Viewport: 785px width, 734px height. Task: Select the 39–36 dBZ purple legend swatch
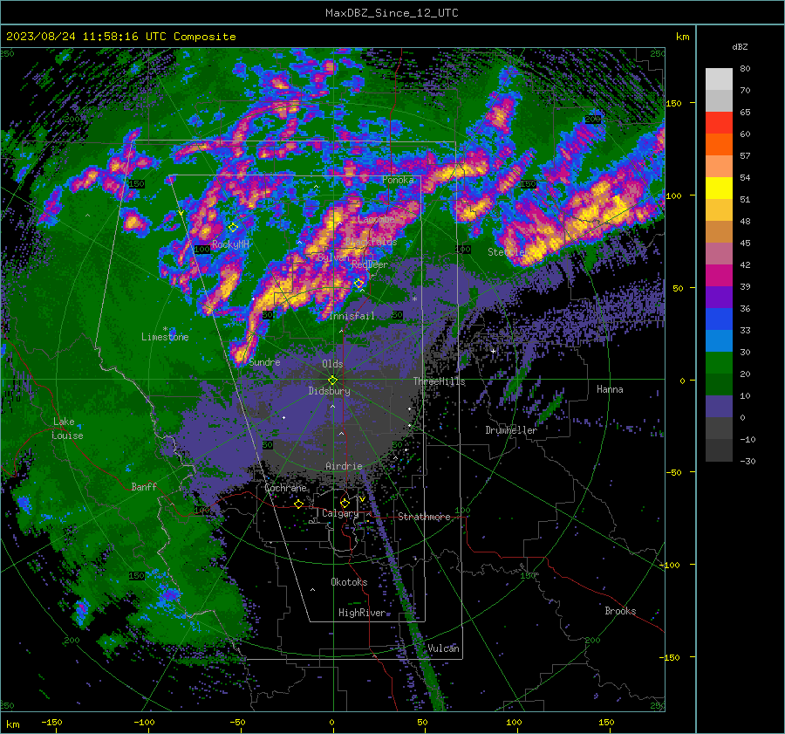719,298
